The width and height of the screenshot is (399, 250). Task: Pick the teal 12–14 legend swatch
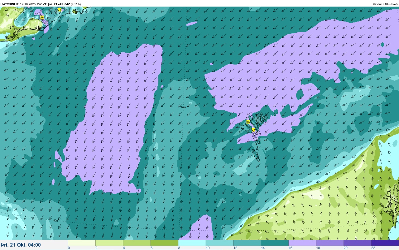tap(247, 243)
